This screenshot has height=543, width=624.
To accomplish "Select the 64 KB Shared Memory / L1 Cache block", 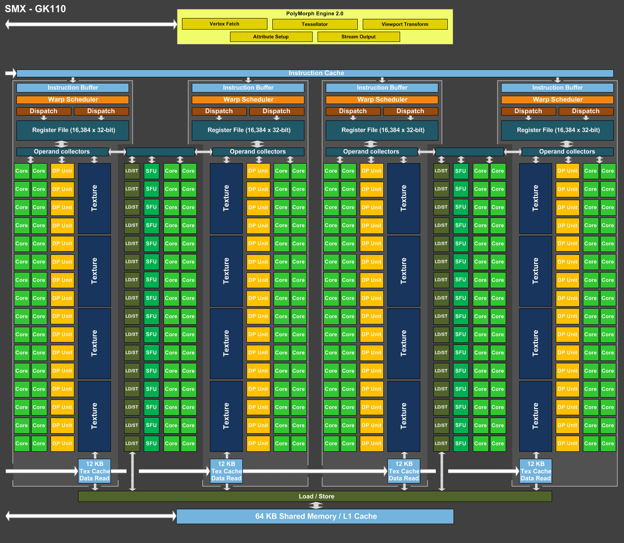I will click(315, 516).
